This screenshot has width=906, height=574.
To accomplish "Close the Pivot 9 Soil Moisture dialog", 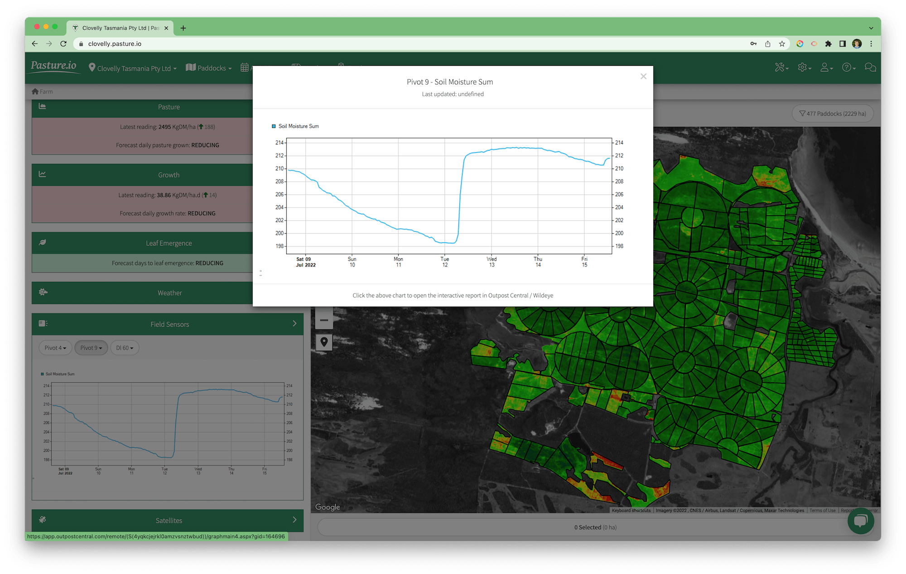I will 643,77.
